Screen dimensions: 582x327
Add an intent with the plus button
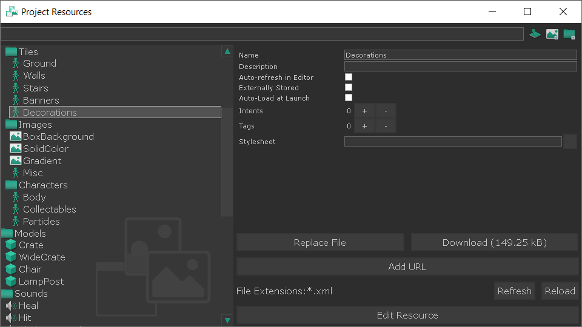click(x=364, y=111)
